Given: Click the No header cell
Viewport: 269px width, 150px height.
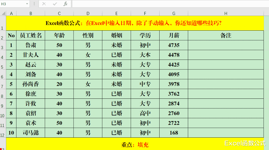Looking at the screenshot, I should 11,35.
